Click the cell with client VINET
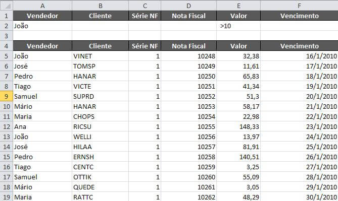Image resolution: width=338 pixels, height=201 pixels. click(x=100, y=56)
